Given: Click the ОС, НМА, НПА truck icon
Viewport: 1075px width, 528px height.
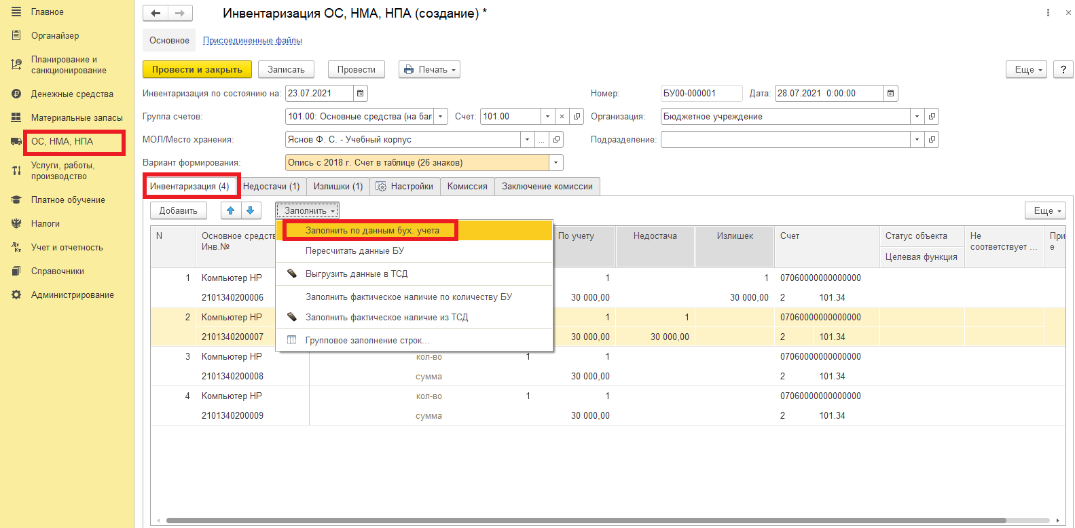Looking at the screenshot, I should pos(16,141).
